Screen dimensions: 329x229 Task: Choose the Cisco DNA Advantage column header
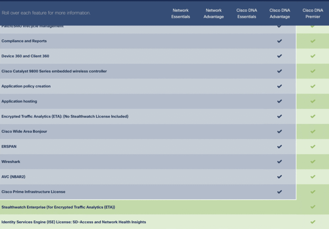tap(280, 14)
